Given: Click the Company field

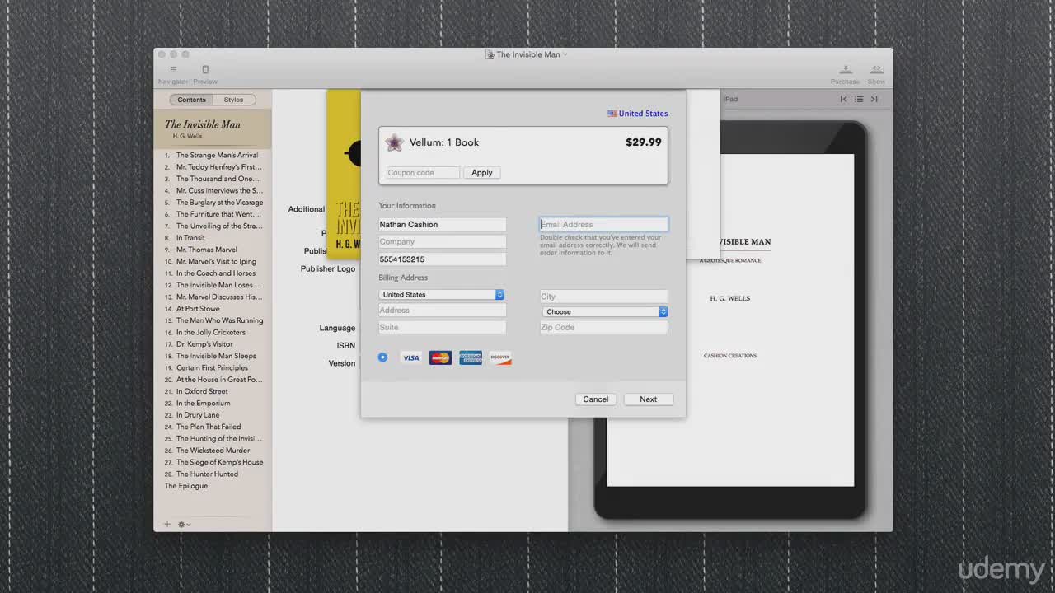Looking at the screenshot, I should point(442,241).
